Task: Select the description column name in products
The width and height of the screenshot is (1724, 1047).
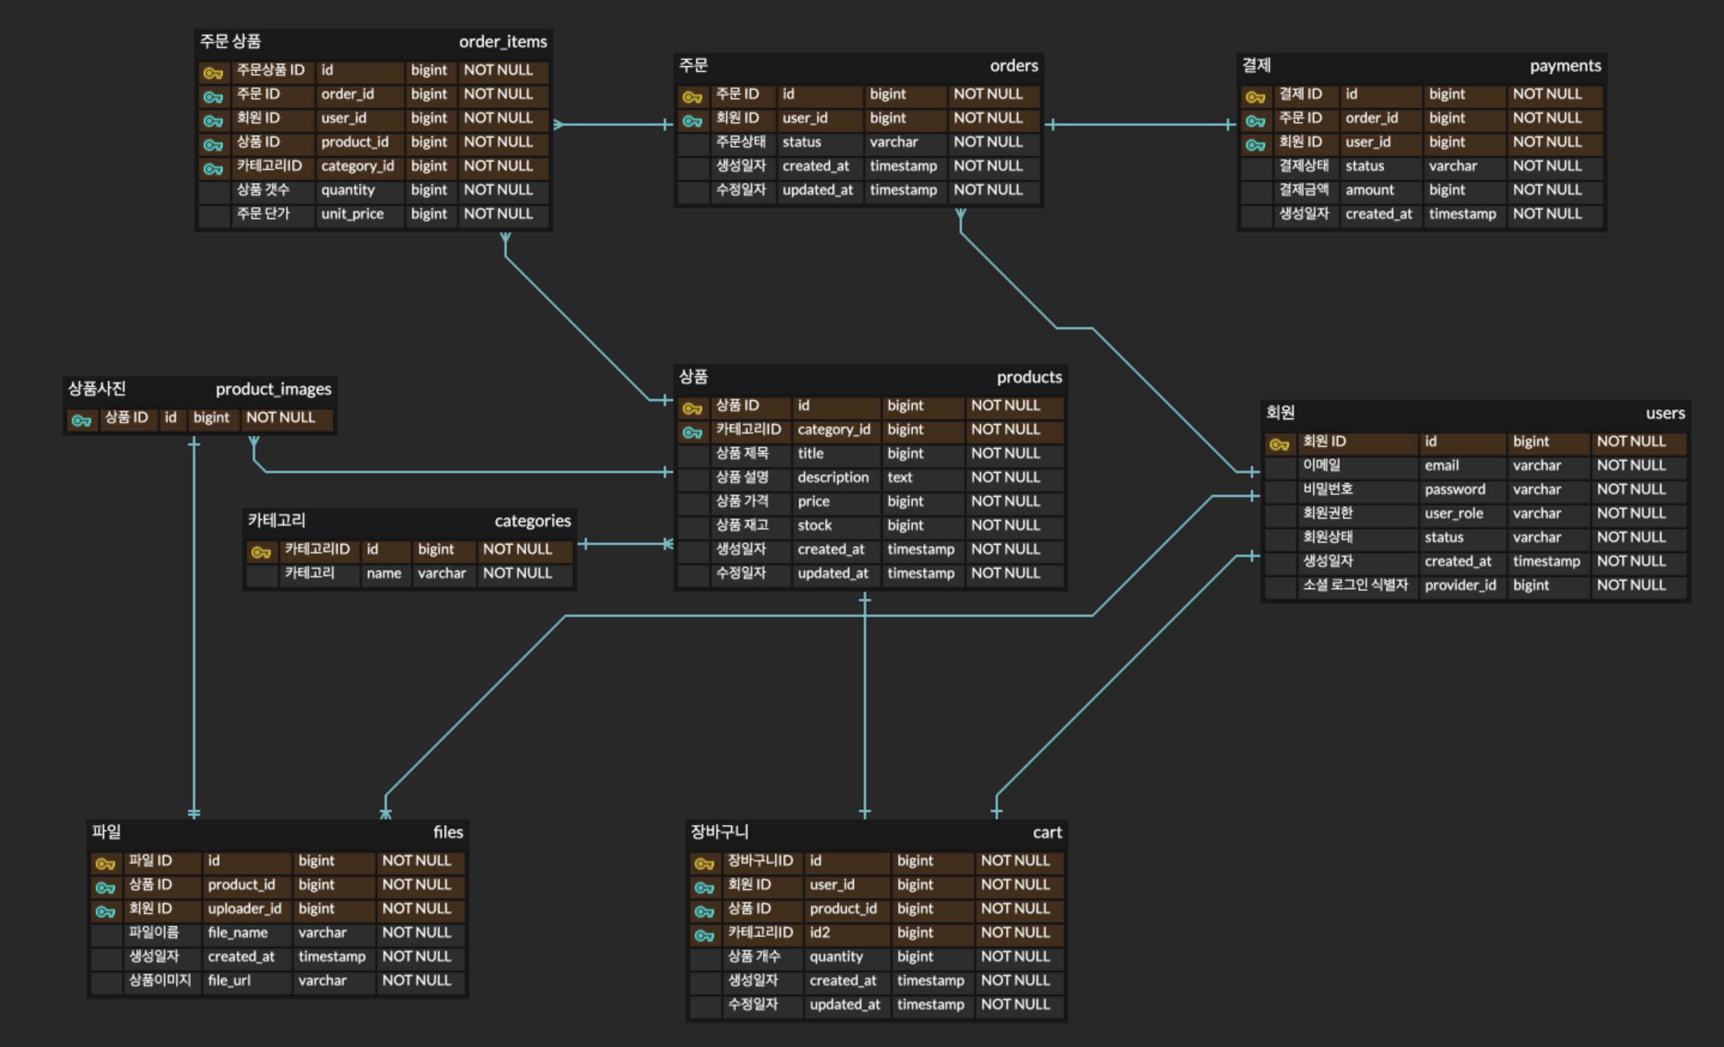Action: [x=833, y=478]
